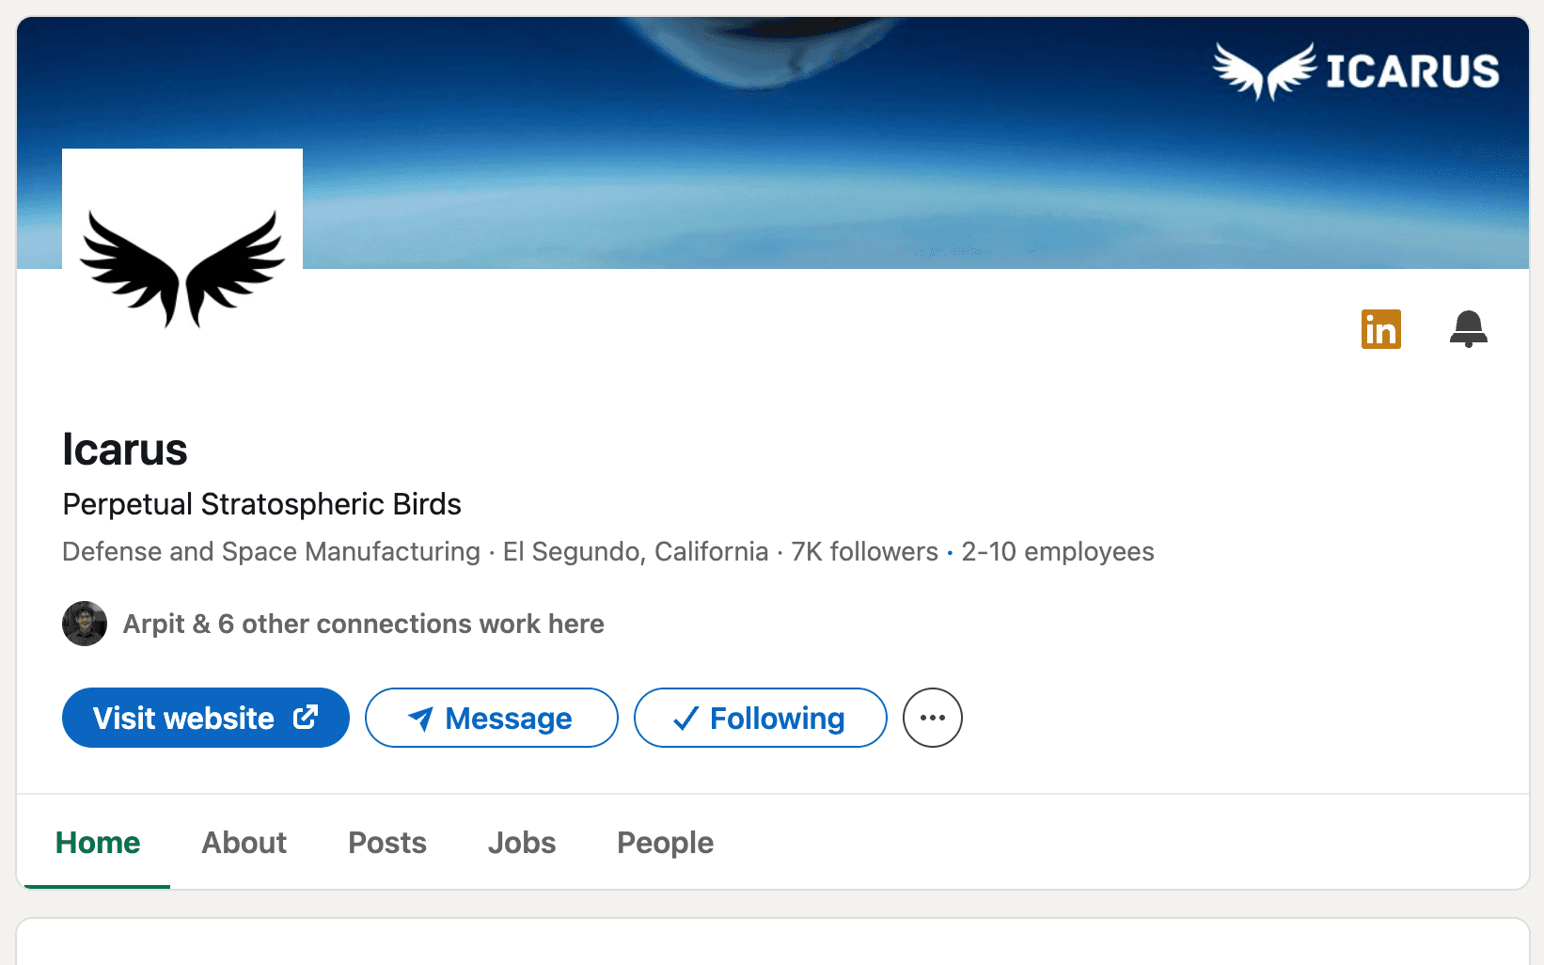Go to the Posts tab

point(386,843)
